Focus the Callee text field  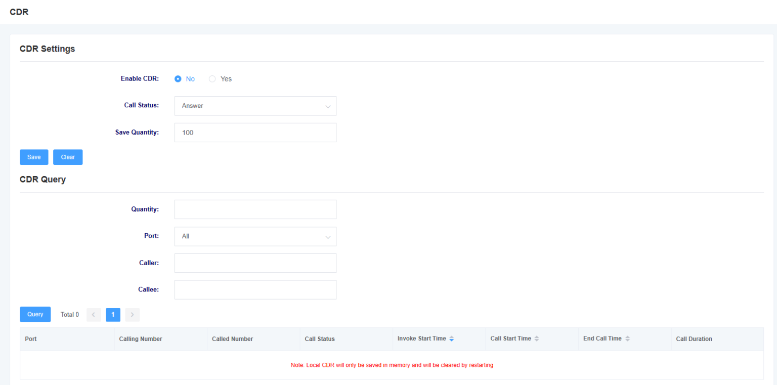[x=255, y=290]
